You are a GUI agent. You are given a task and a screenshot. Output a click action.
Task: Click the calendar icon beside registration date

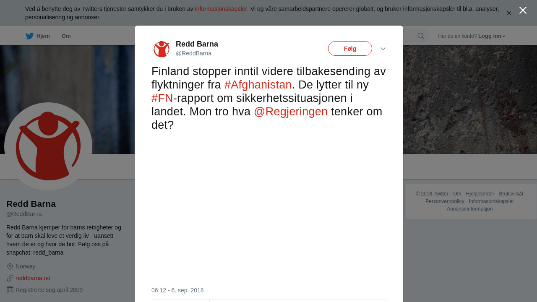pyautogui.click(x=10, y=290)
